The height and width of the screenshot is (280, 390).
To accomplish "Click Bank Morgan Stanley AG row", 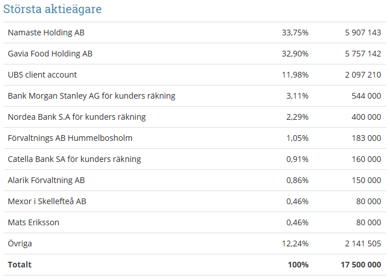I will [91, 96].
